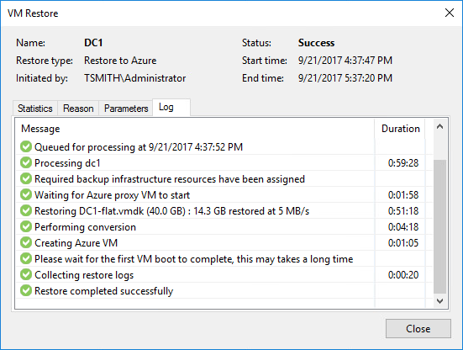This screenshot has width=463, height=350.
Task: Open the Parameters tab
Action: 126,109
